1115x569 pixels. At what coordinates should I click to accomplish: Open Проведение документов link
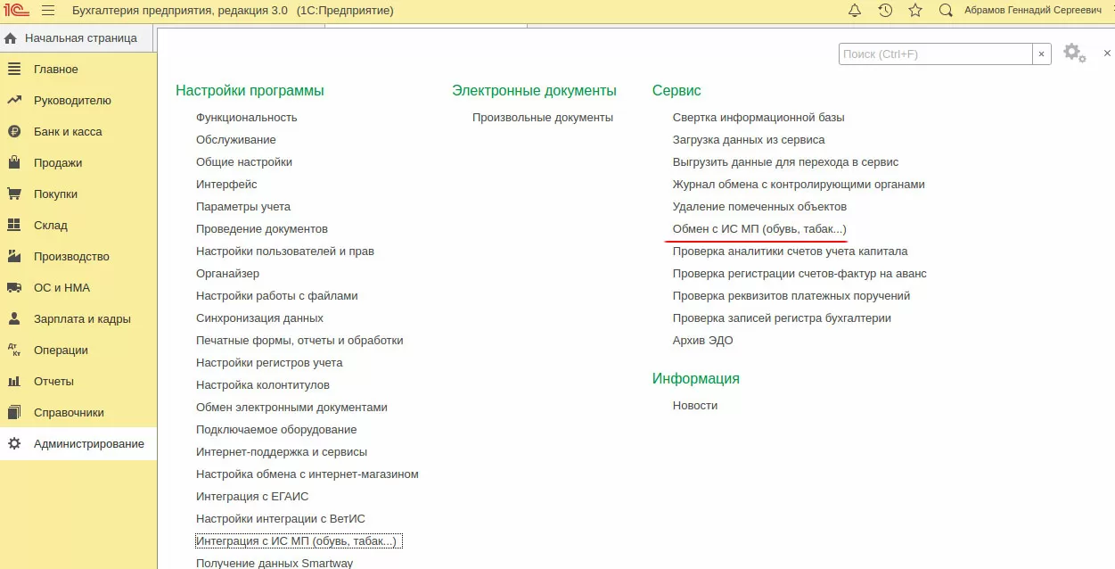[x=262, y=229]
